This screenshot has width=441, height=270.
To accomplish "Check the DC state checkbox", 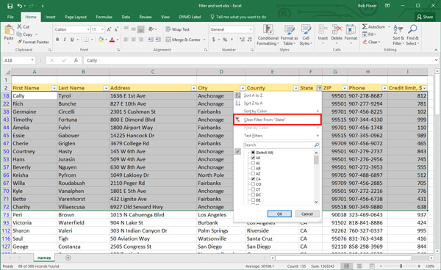I will click(x=253, y=194).
